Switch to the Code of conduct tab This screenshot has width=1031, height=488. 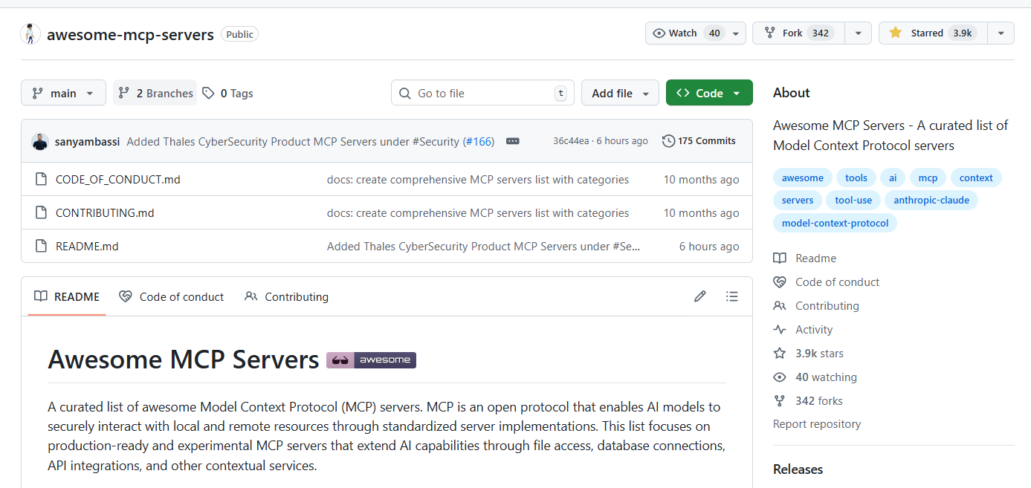(172, 296)
